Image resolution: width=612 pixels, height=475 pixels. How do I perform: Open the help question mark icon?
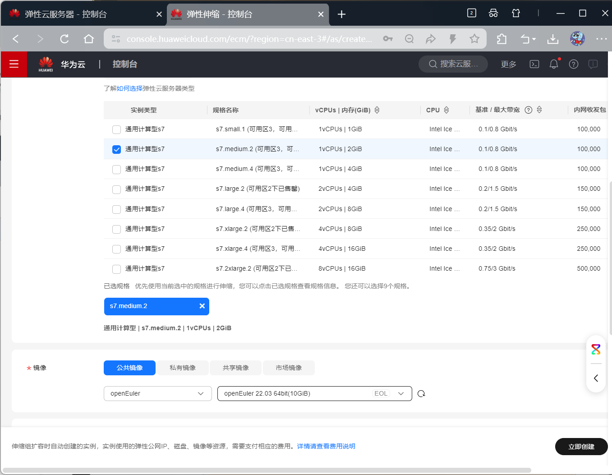tap(574, 64)
